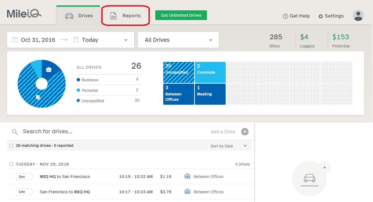Open Get Help link
373x202 pixels.
click(x=296, y=16)
